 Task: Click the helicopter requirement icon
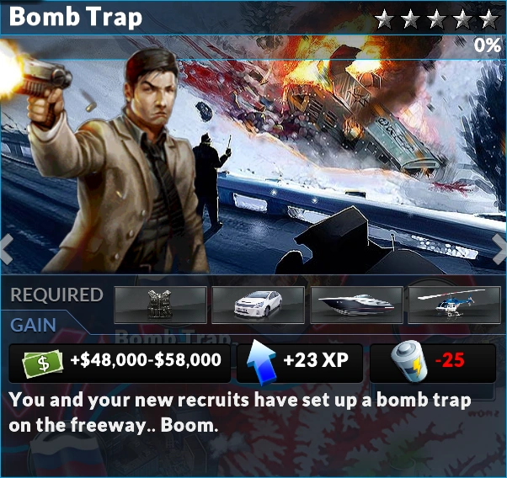click(454, 305)
